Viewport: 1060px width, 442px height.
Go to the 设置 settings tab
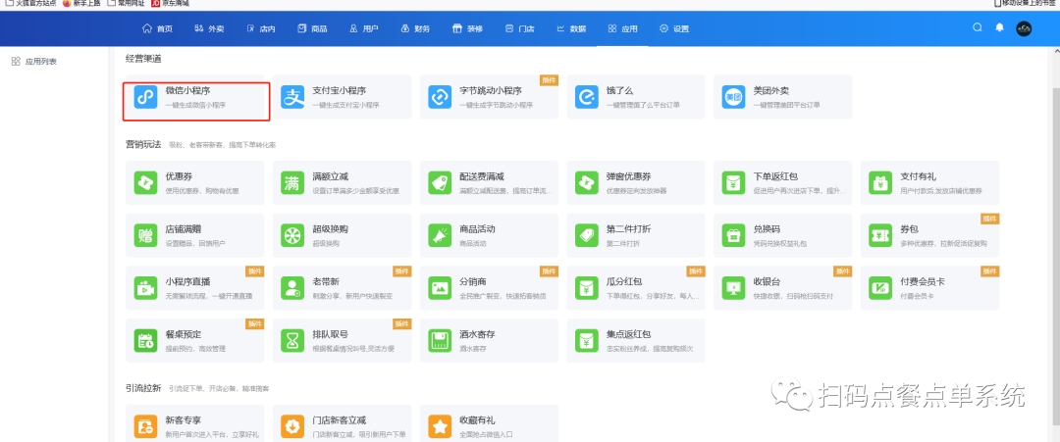pyautogui.click(x=674, y=28)
